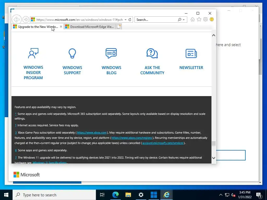The width and height of the screenshot is (267, 200).
Task: Open WINDOWS SUPPORT link
Action: coord(72,70)
